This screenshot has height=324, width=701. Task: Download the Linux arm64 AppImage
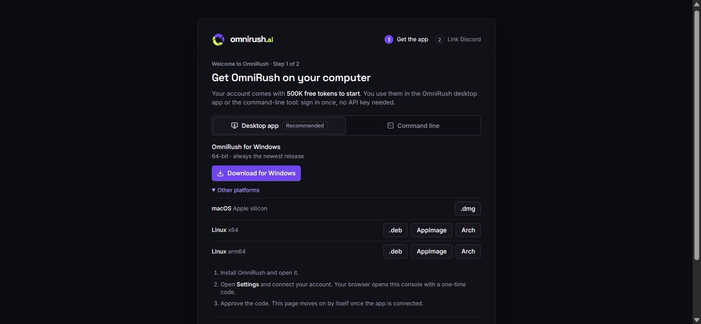pyautogui.click(x=431, y=251)
